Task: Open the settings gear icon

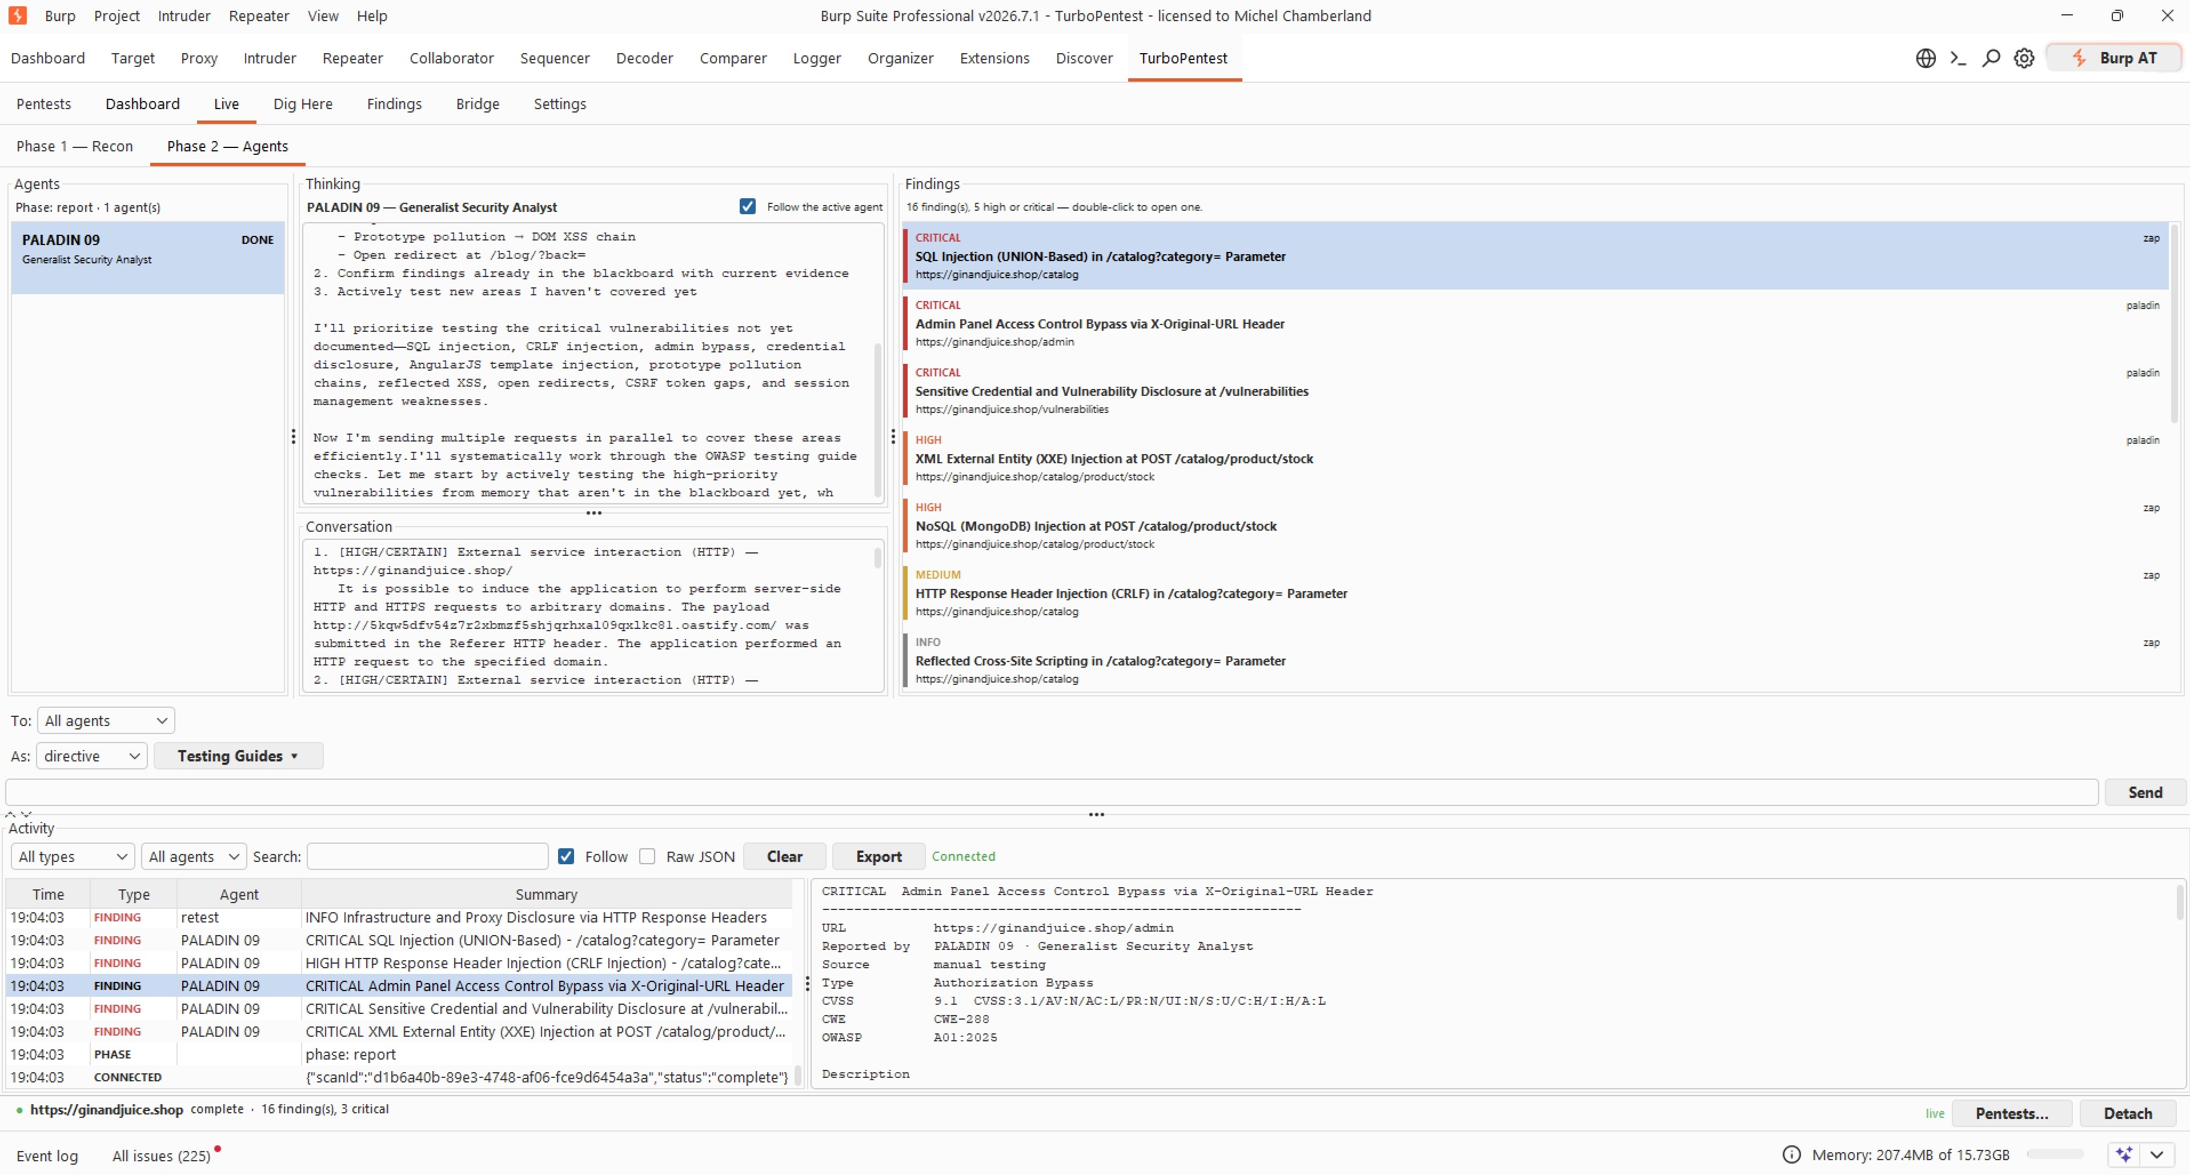Action: coord(2024,58)
